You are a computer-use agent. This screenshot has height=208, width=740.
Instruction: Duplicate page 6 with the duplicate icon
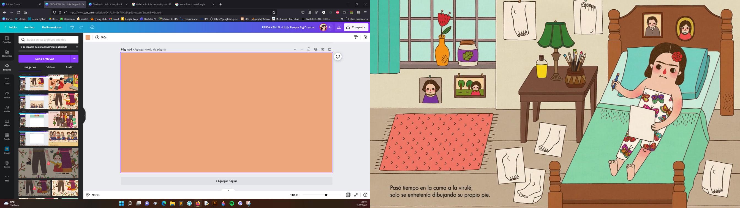(316, 50)
